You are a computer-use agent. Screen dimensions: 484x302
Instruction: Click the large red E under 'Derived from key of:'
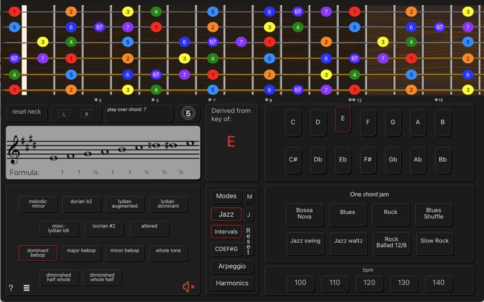[231, 142]
